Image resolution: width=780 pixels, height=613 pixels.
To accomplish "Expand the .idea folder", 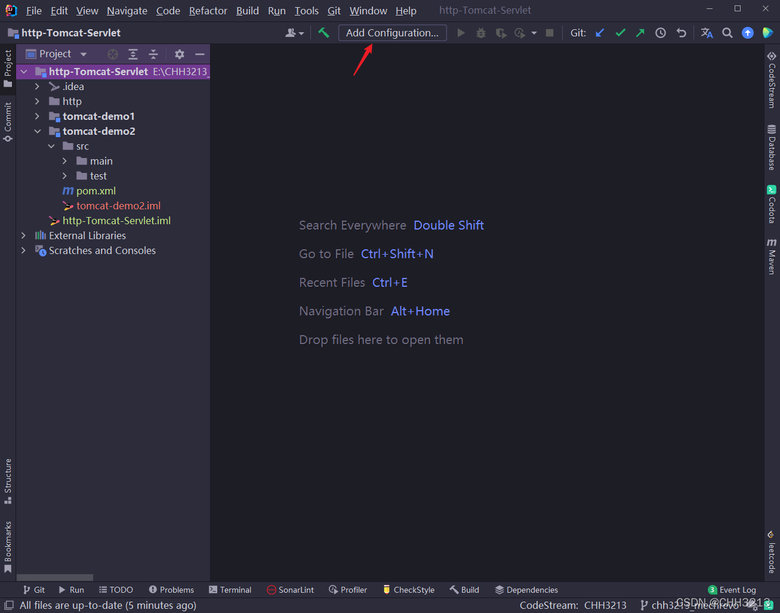I will pyautogui.click(x=37, y=86).
